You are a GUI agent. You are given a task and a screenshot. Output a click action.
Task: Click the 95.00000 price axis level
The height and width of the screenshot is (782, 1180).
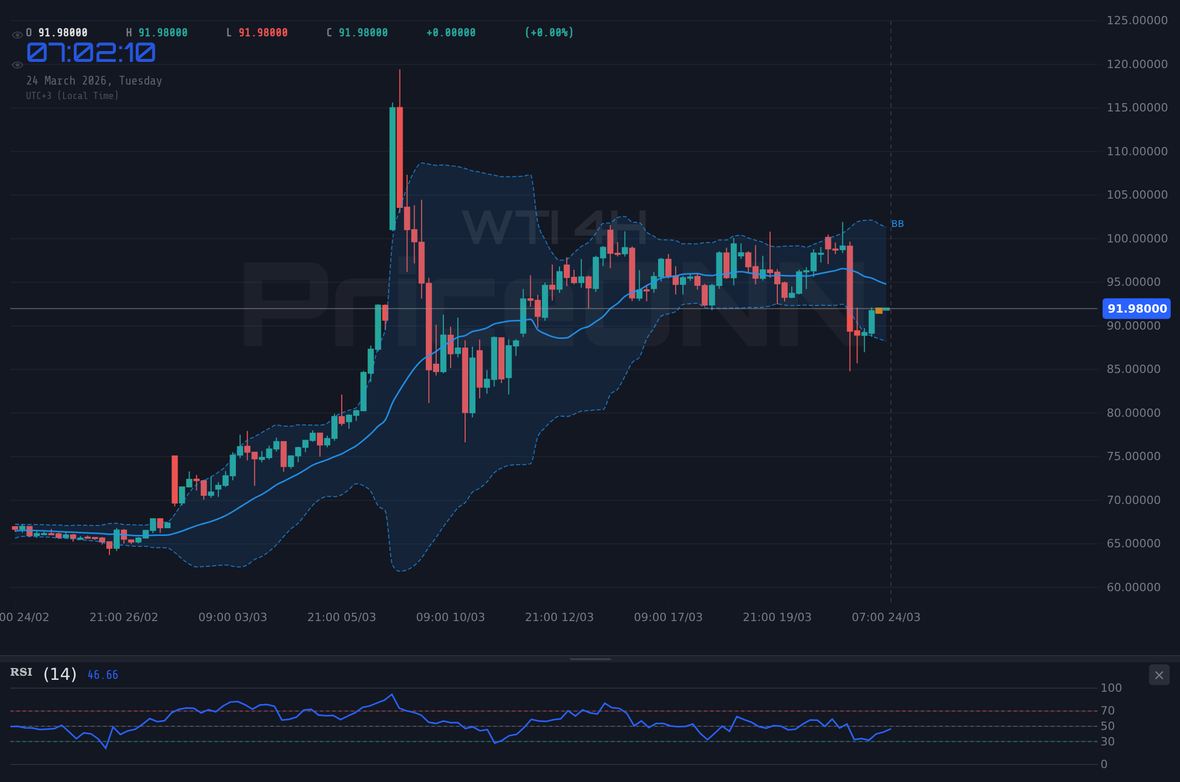tap(1134, 282)
